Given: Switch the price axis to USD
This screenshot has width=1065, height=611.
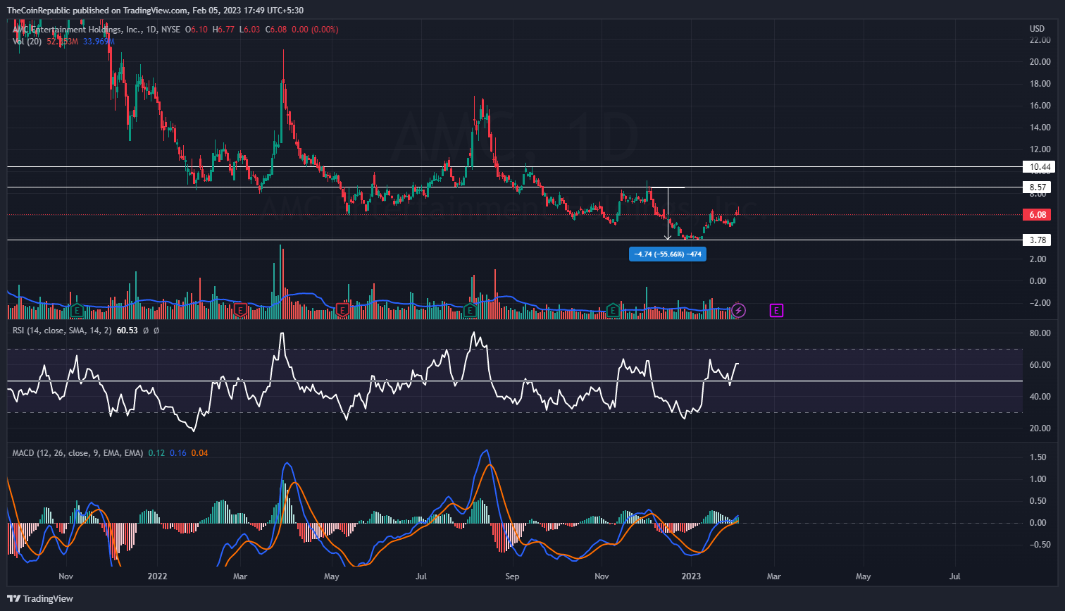Looking at the screenshot, I should (x=1036, y=29).
